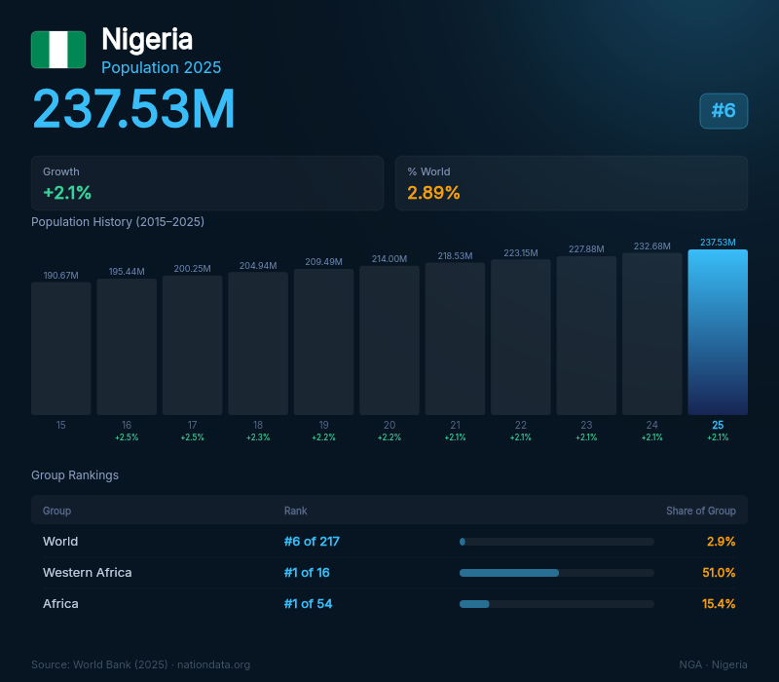779x682 pixels.
Task: Click the #1 of 54 rank
Action: pos(308,603)
